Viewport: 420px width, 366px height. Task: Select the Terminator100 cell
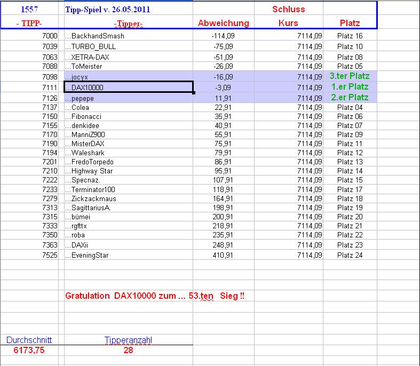coord(129,189)
